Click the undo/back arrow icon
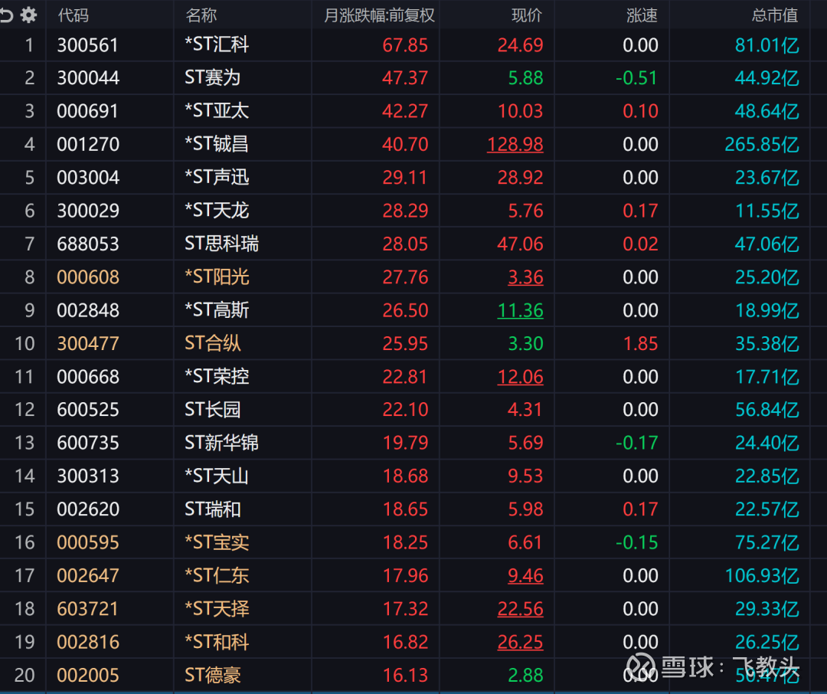The width and height of the screenshot is (827, 694). pyautogui.click(x=7, y=15)
